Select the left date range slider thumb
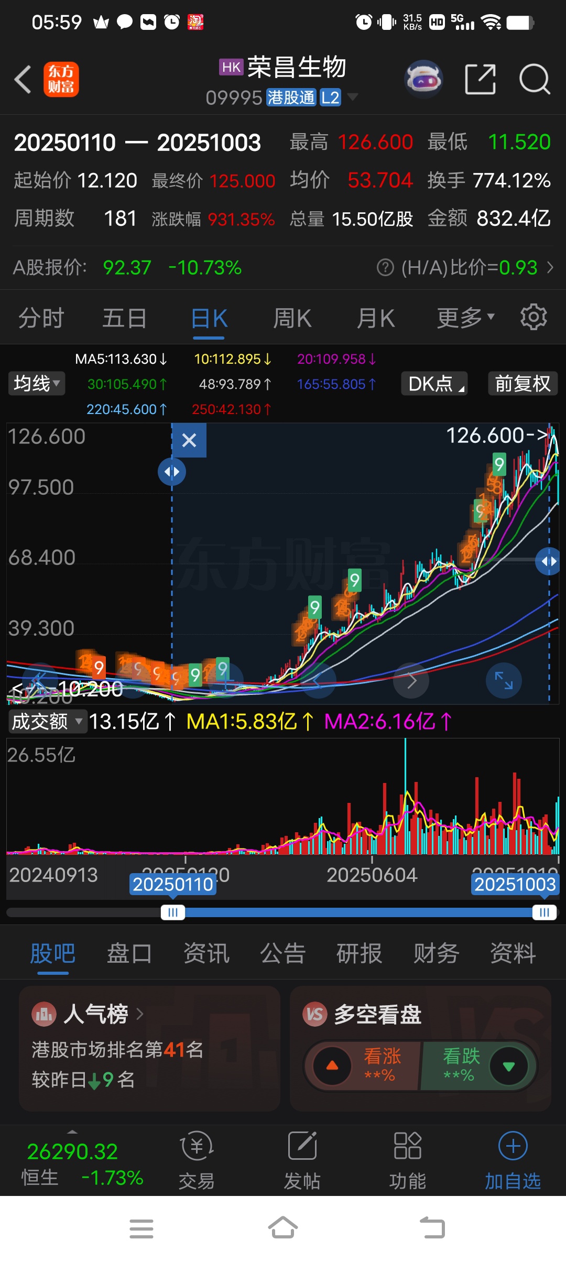The height and width of the screenshot is (1262, 566). click(172, 912)
